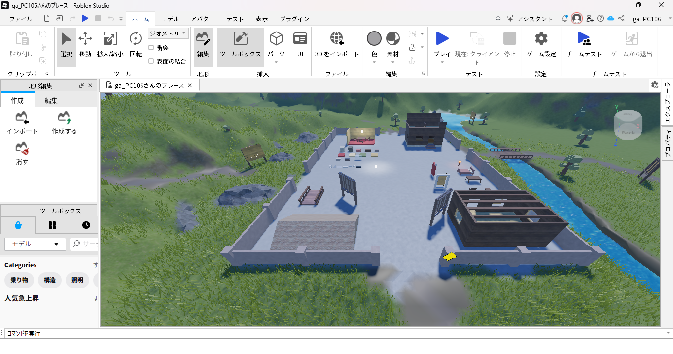673x354 pixels.
Task: Toggle the ツールボックス button in ribbon
Action: click(x=241, y=47)
